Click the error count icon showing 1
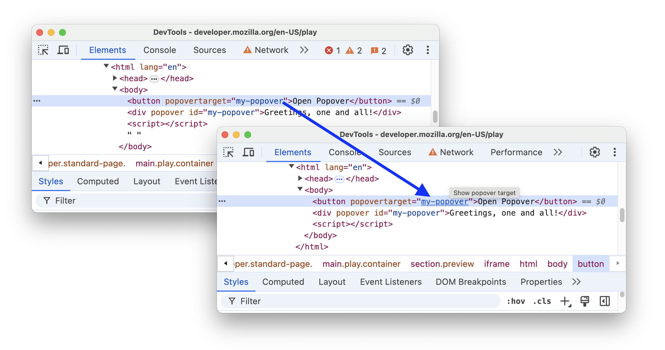 coord(329,50)
